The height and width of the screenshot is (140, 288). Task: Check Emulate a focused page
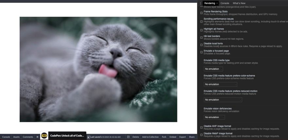202,52
